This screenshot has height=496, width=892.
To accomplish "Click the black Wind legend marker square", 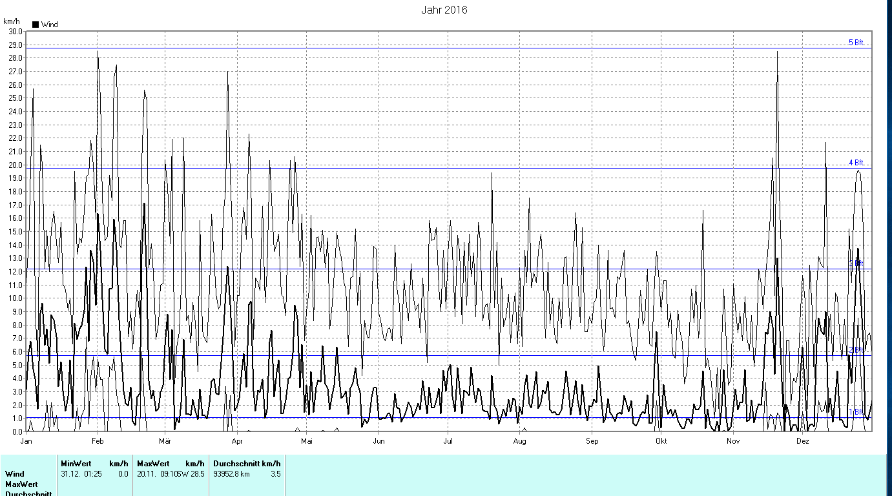I will point(36,25).
